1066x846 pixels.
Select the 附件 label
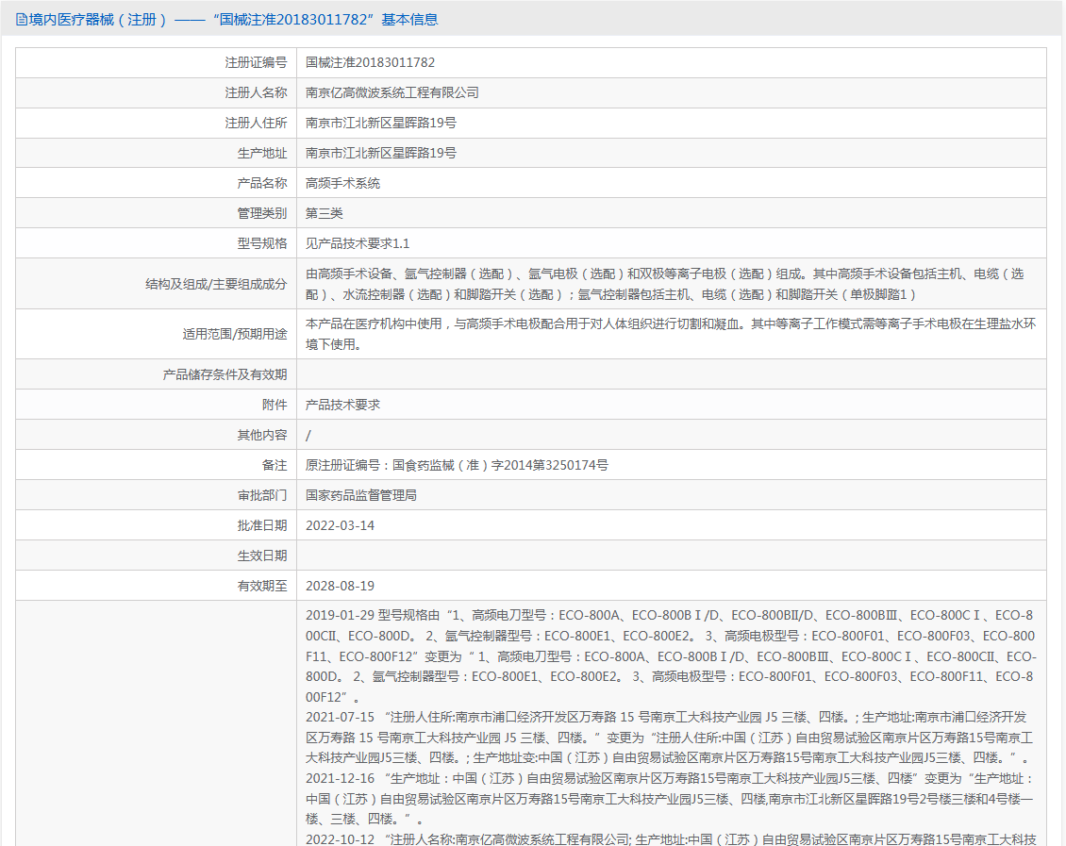tap(275, 405)
